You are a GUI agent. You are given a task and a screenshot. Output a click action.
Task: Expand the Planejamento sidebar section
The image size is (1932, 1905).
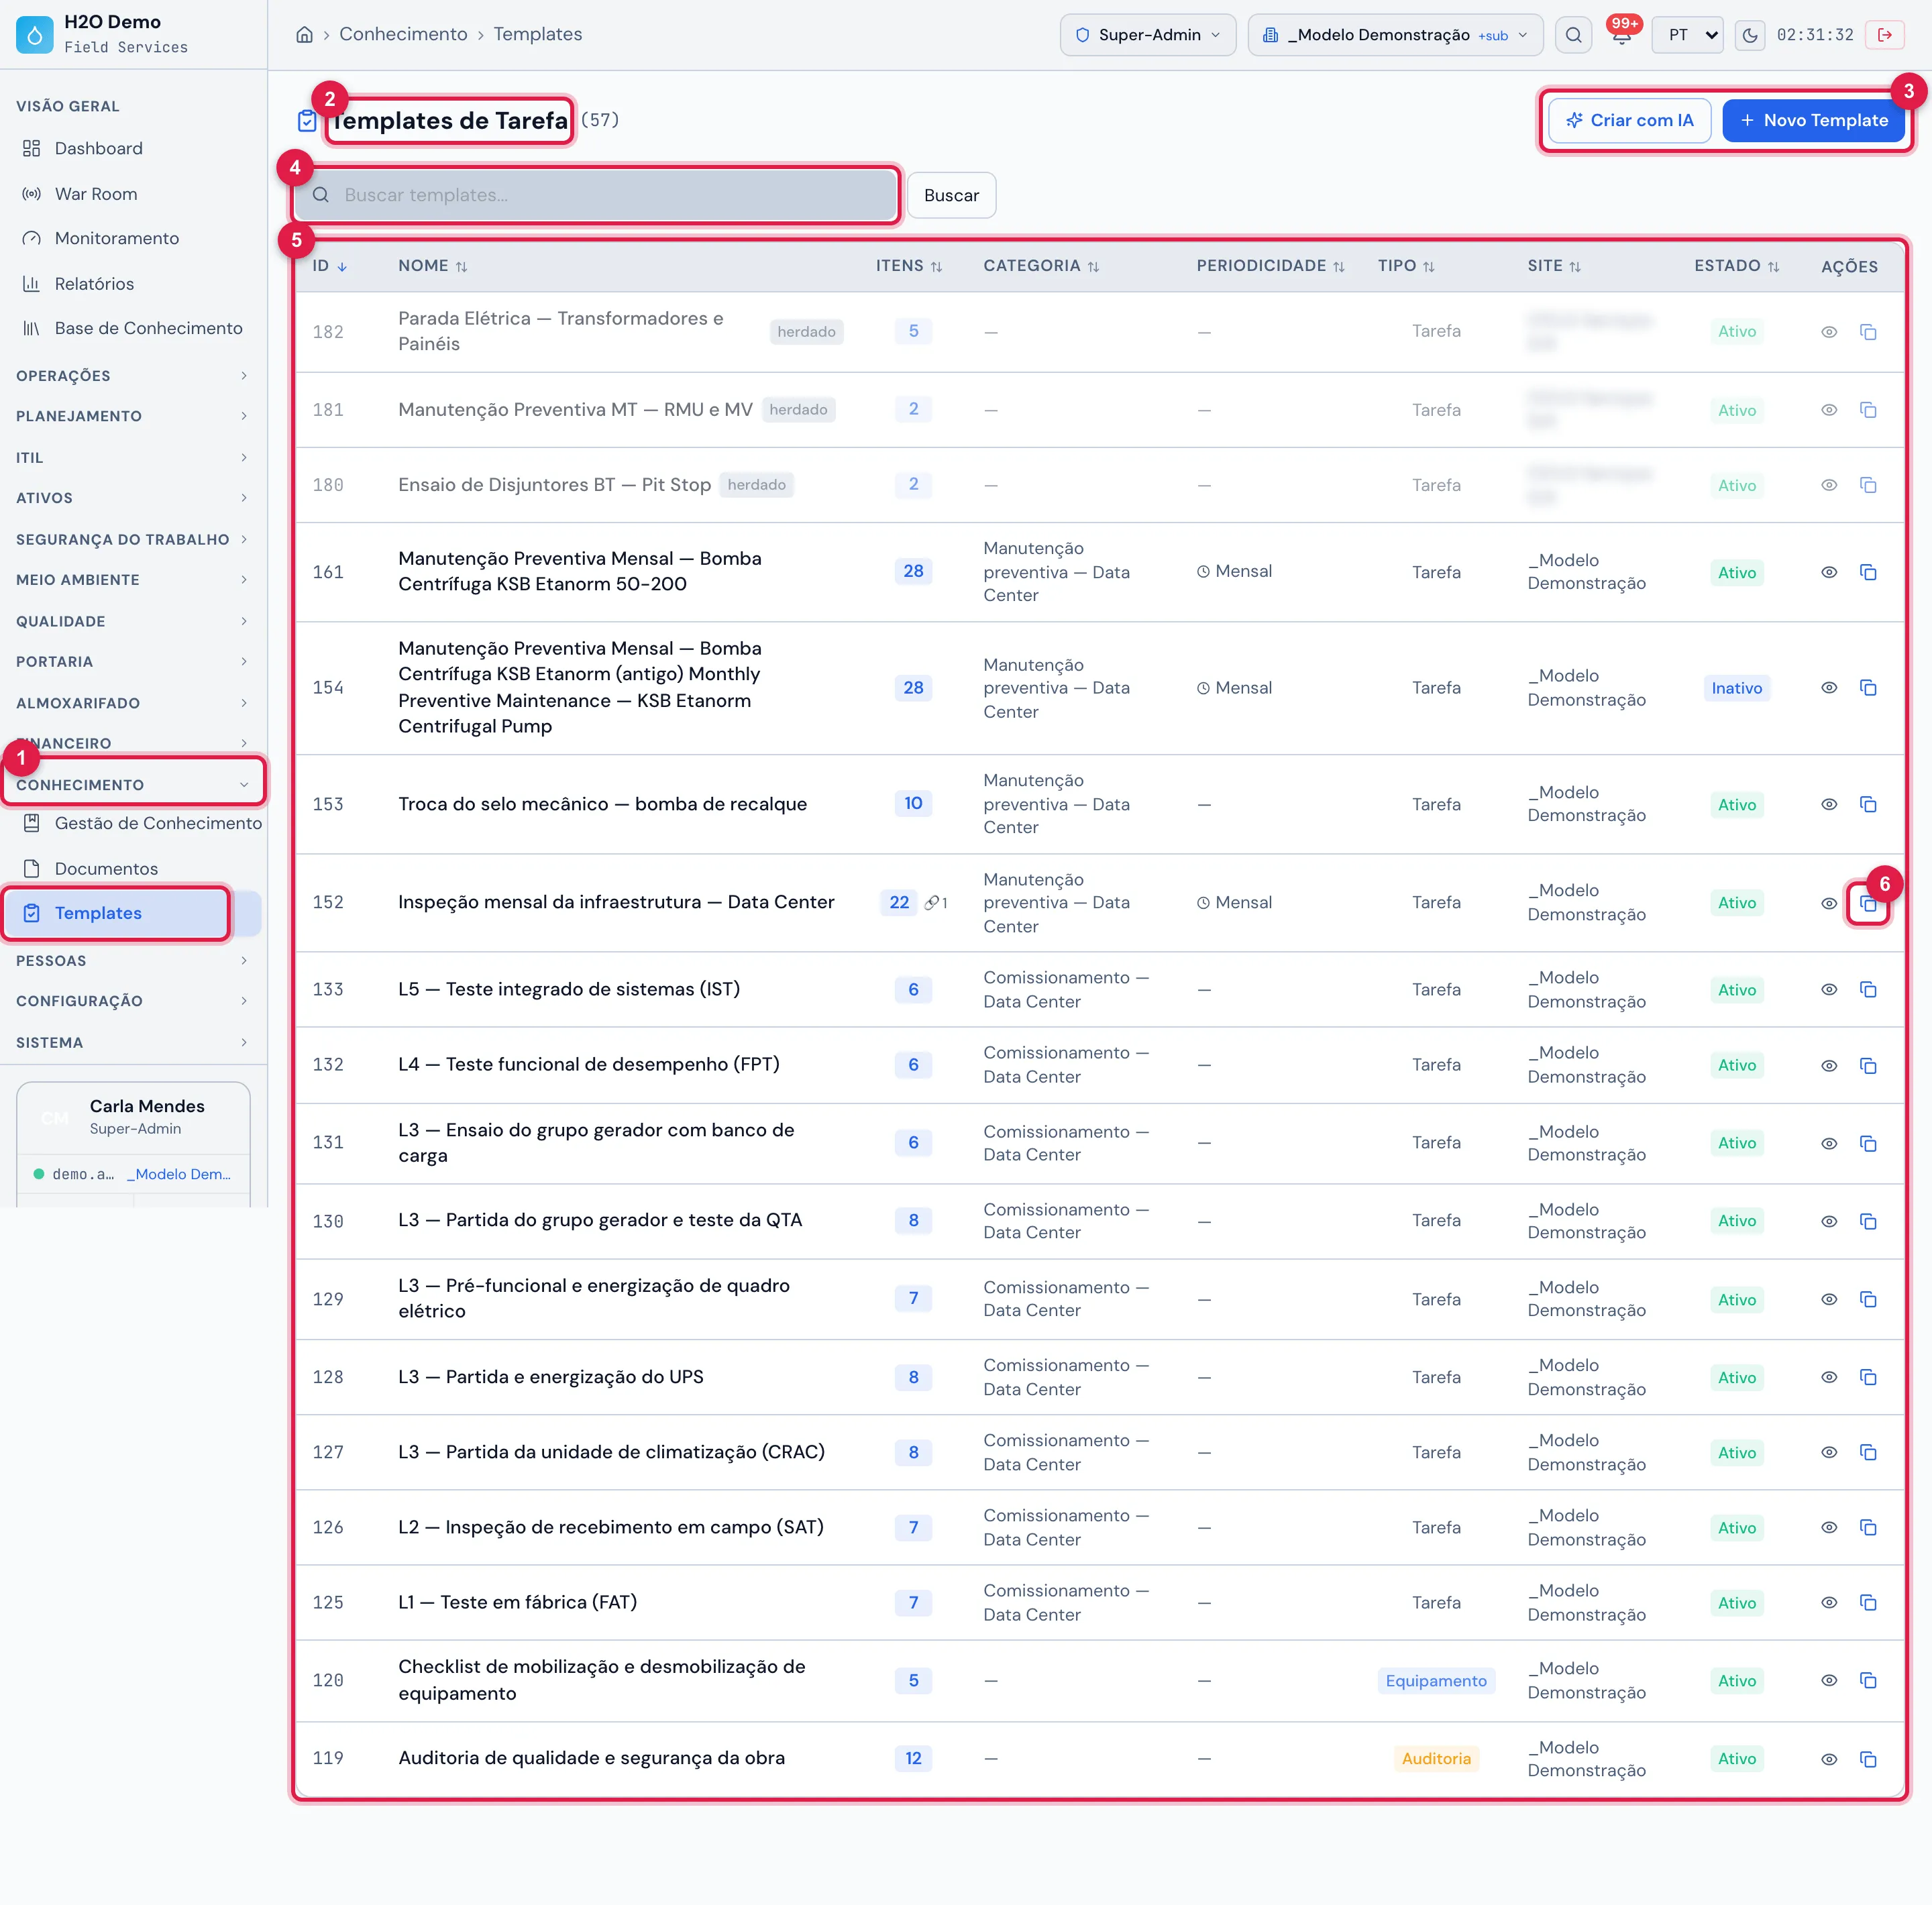tap(132, 416)
